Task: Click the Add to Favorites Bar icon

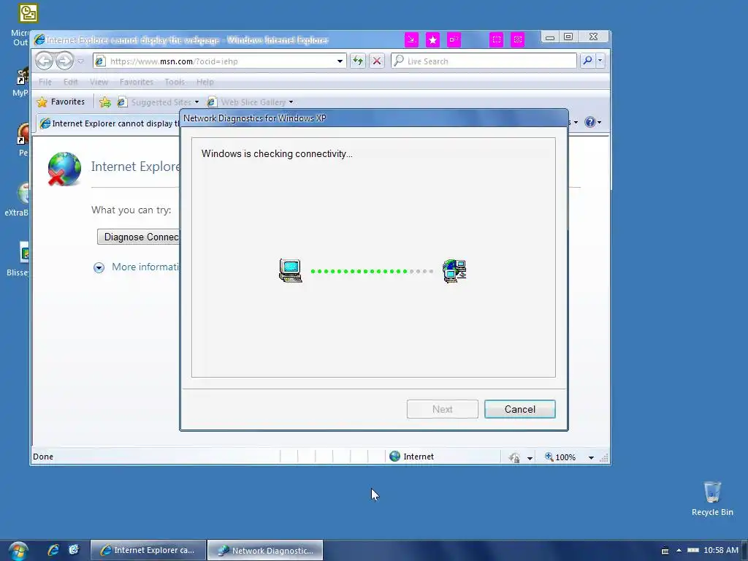Action: 105,102
